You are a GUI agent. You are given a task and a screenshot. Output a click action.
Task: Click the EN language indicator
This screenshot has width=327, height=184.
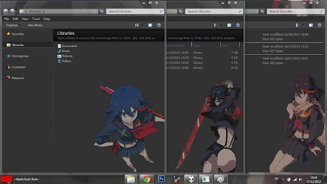[x=276, y=179]
